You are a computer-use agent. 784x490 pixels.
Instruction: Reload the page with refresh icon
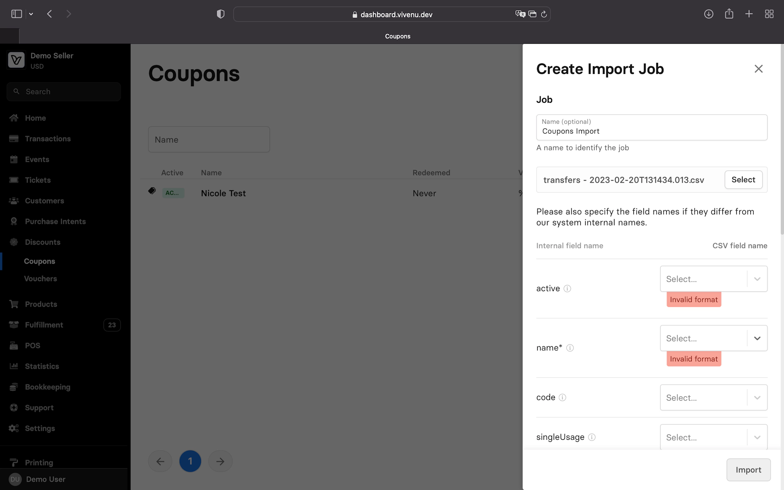[544, 14]
